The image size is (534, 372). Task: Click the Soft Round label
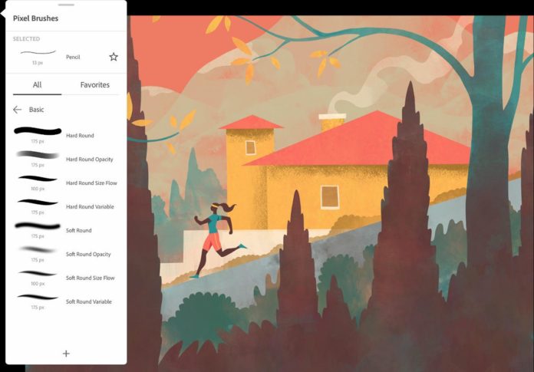pyautogui.click(x=79, y=230)
